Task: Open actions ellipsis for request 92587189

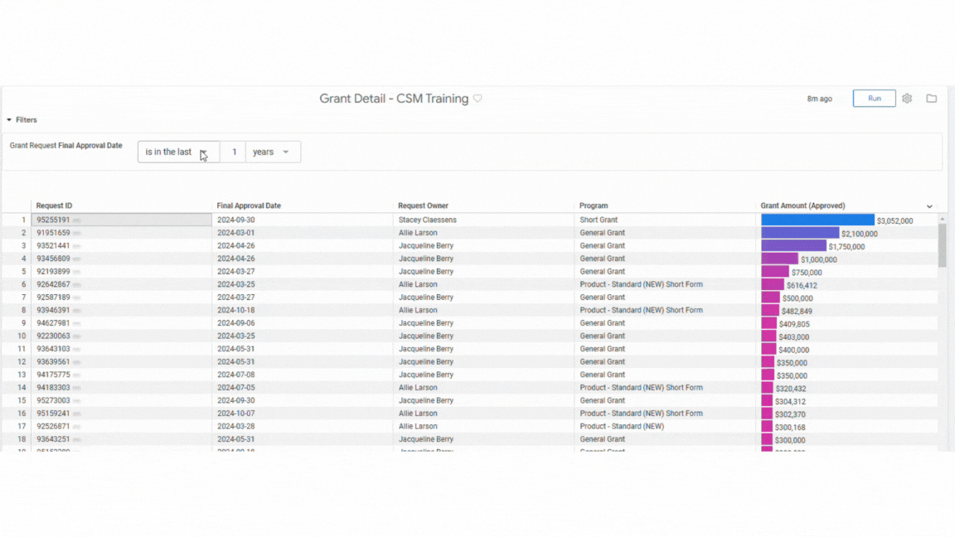Action: pyautogui.click(x=77, y=298)
